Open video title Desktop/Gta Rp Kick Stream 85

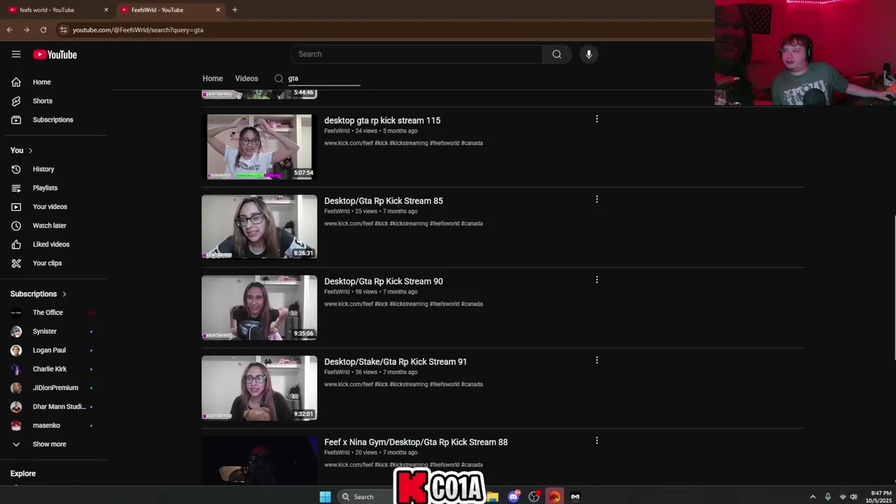pos(384,201)
